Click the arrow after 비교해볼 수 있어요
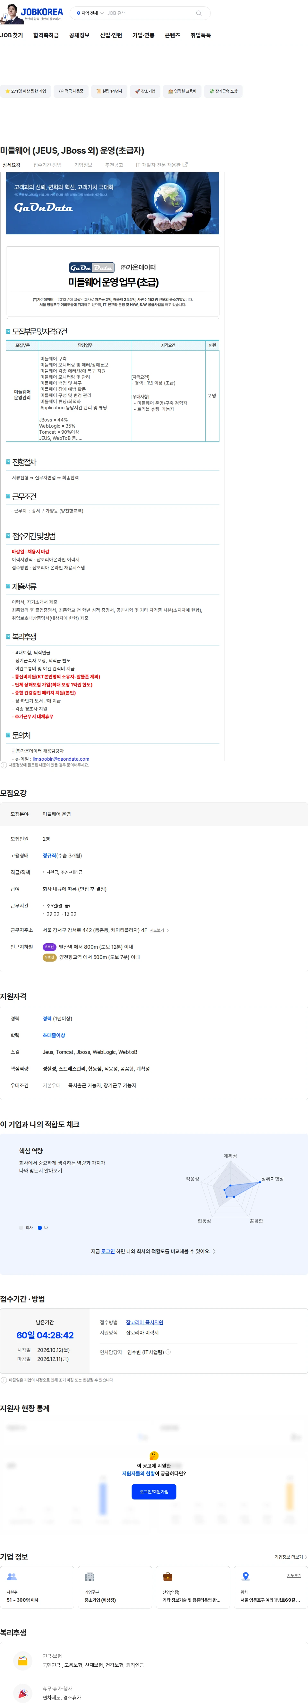This screenshot has width=308, height=1703. [214, 1252]
